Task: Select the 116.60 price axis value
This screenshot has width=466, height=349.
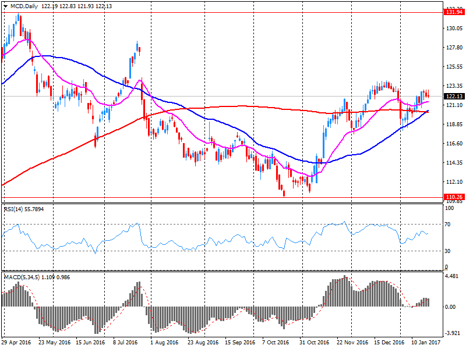Action: click(454, 143)
